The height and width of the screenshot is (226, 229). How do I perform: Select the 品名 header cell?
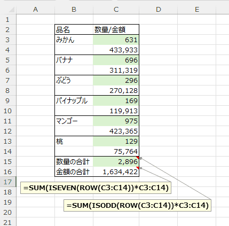click(x=74, y=29)
